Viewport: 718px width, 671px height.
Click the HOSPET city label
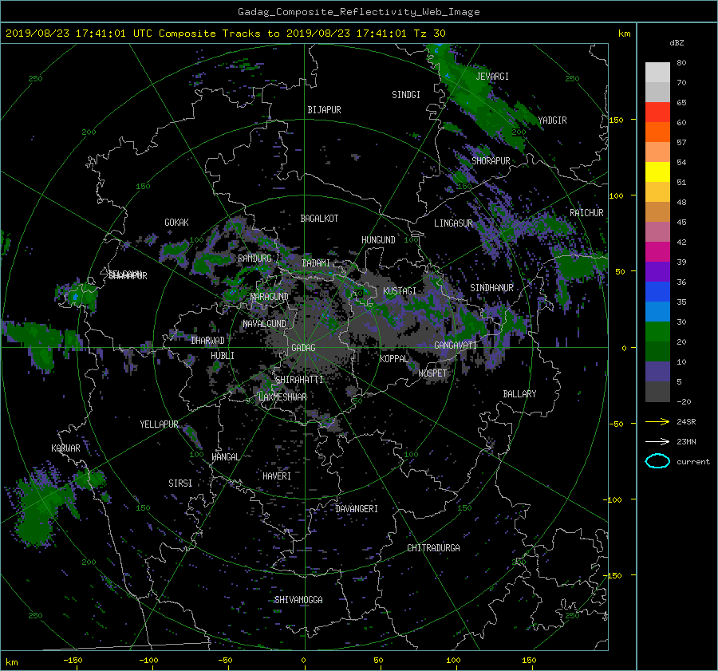tap(432, 373)
